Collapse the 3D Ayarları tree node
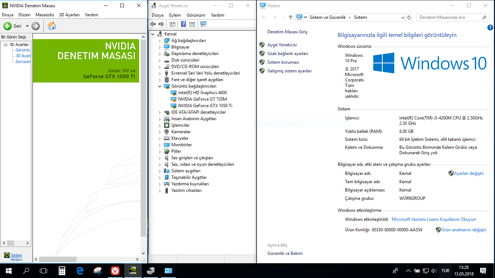495x278 pixels. pos(6,45)
